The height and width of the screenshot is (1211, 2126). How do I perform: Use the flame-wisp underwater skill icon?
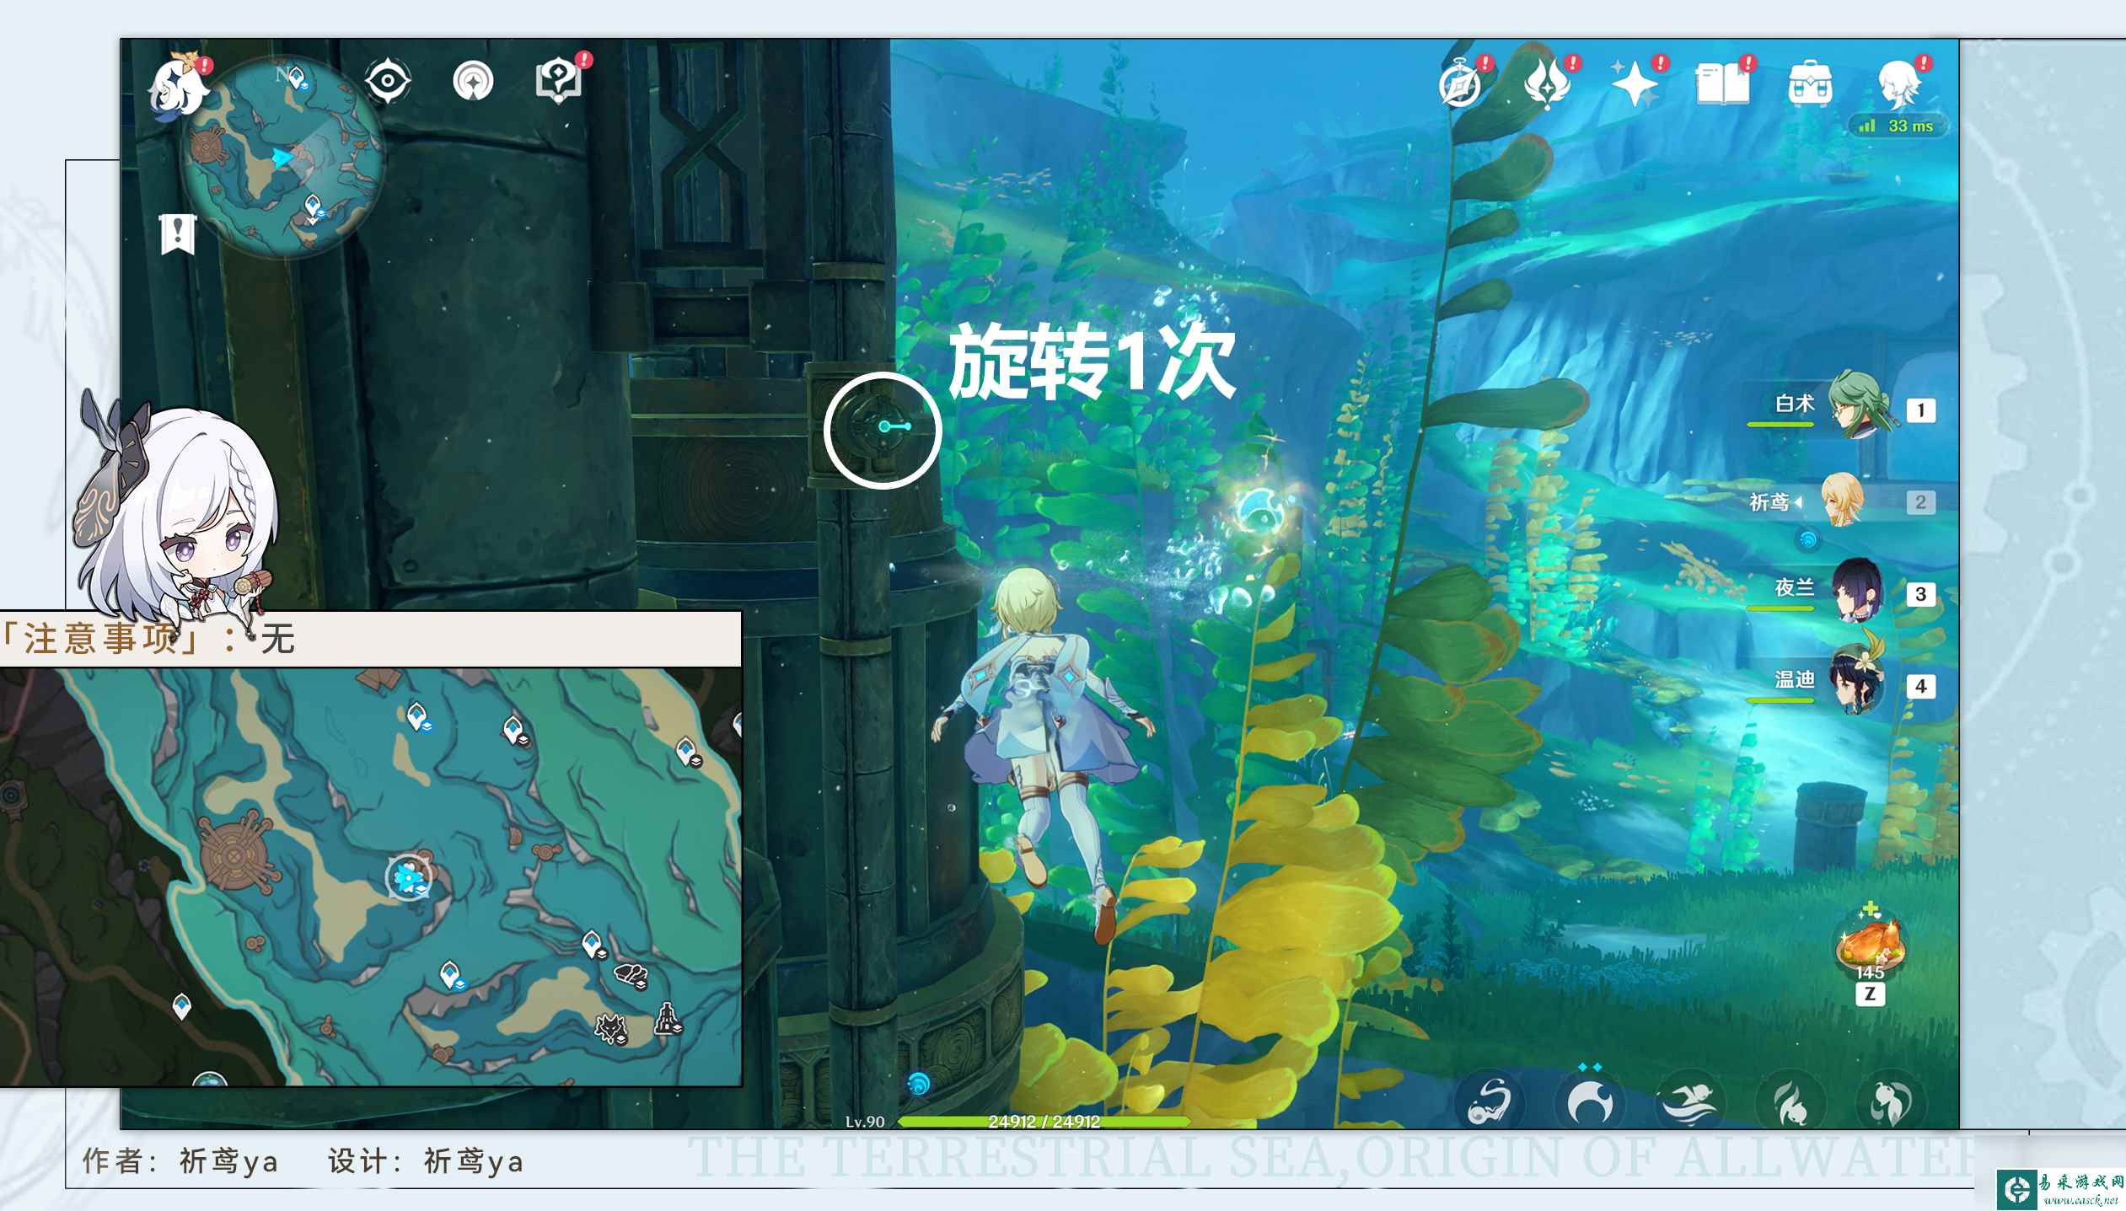1790,1101
